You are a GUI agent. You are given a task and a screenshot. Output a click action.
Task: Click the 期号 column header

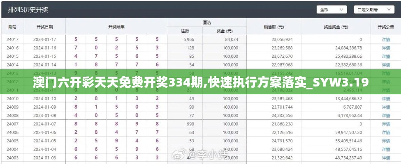(12, 27)
